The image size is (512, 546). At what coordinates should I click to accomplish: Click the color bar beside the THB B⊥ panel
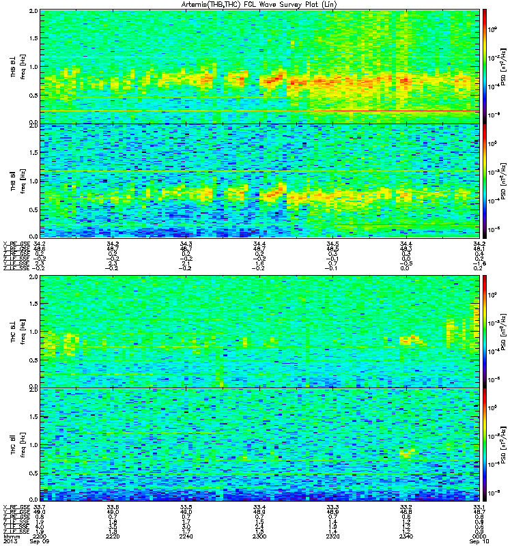click(484, 66)
